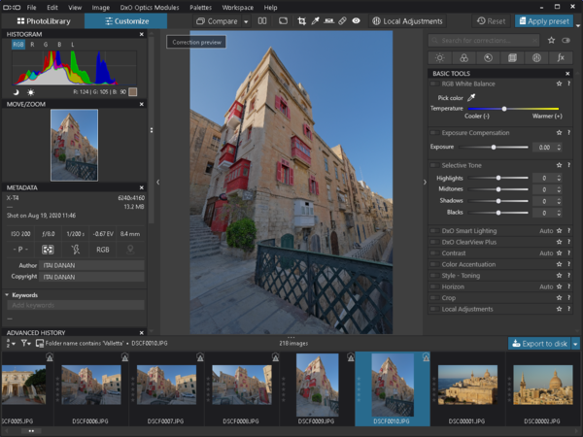Open the Color corrections filter icon
This screenshot has width=583, height=437.
(x=463, y=57)
